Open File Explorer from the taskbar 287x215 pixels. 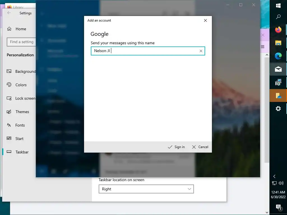(x=278, y=43)
